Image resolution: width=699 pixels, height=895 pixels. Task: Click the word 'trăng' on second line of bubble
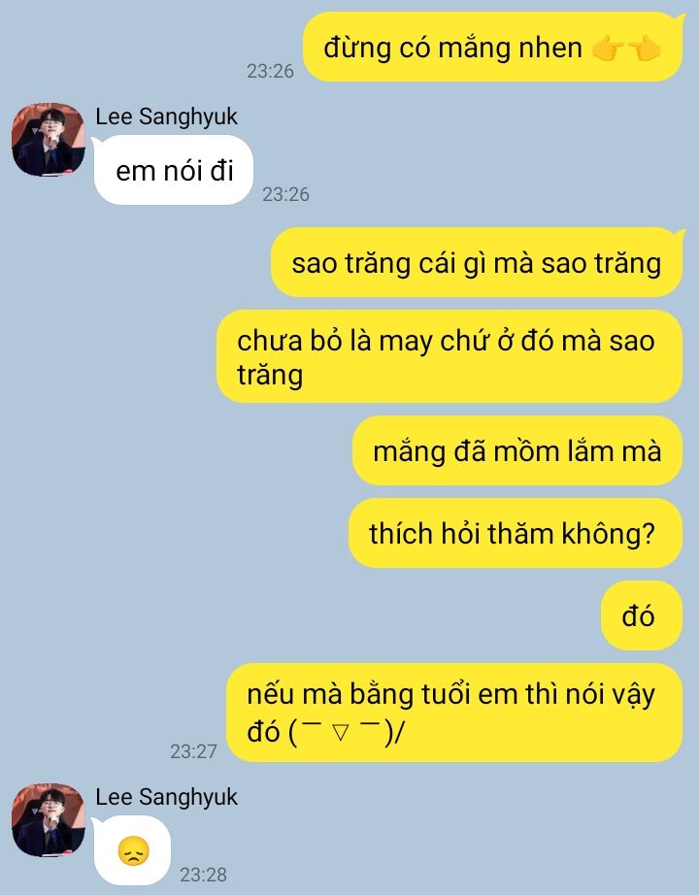pos(270,375)
